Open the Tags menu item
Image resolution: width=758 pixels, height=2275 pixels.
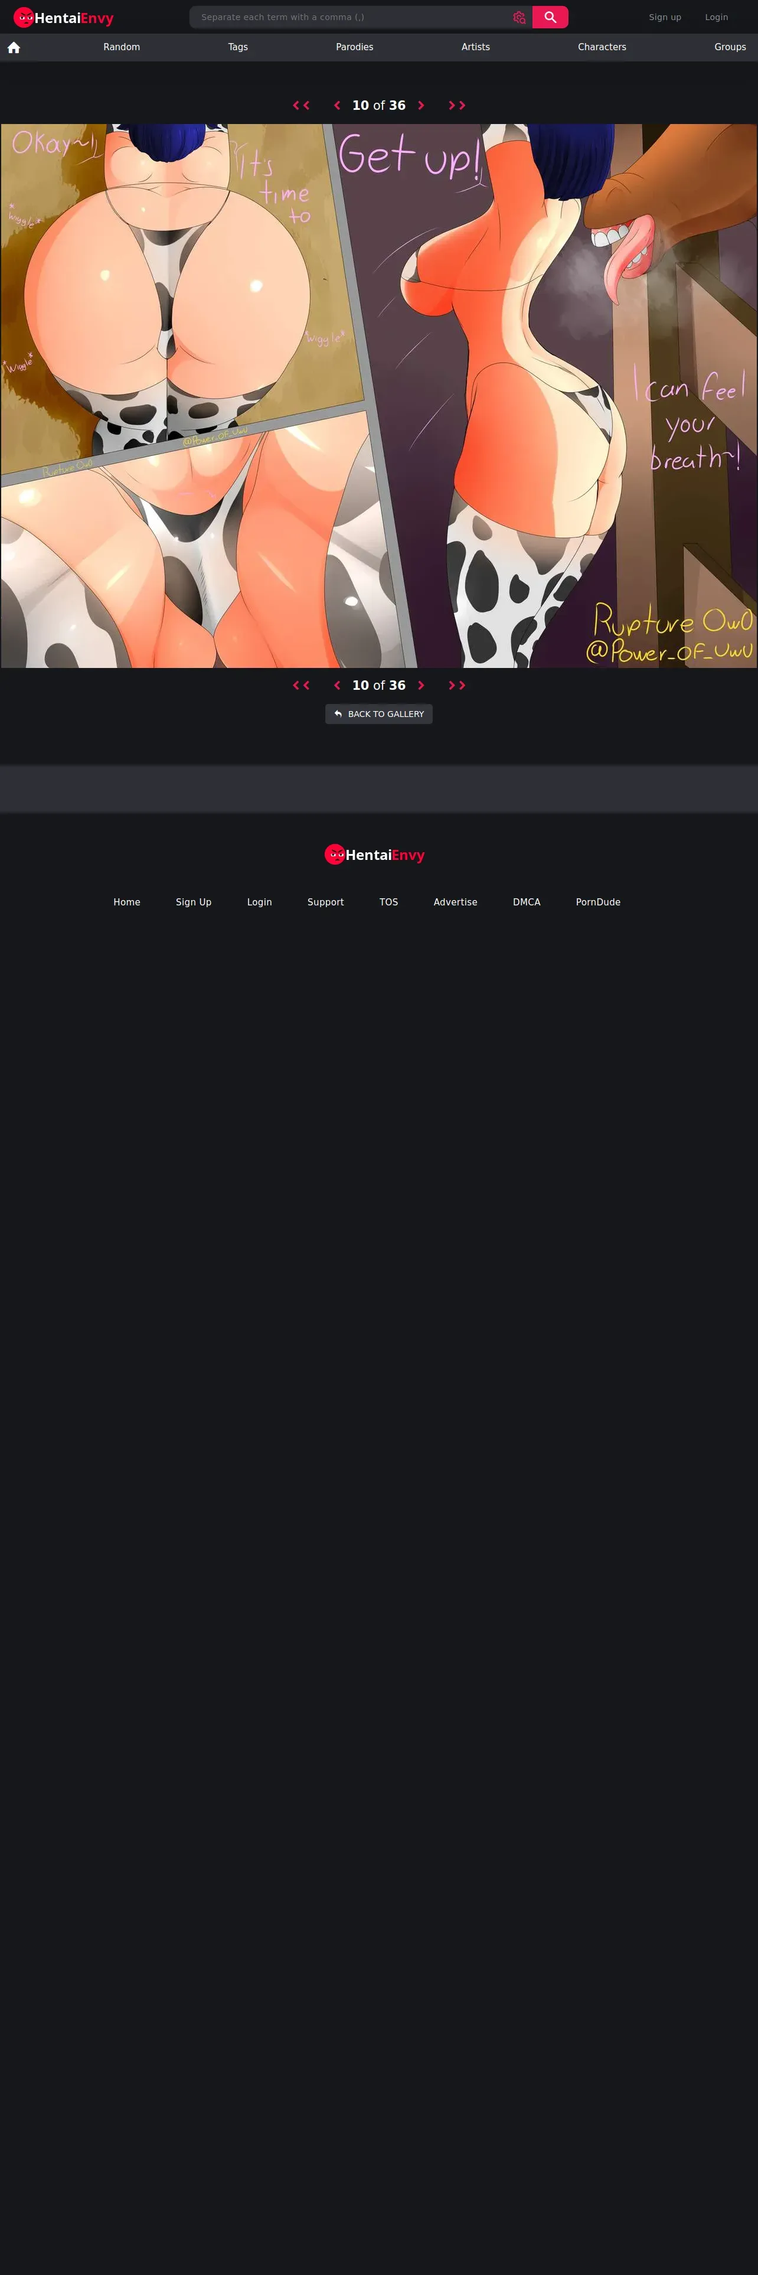click(x=238, y=47)
